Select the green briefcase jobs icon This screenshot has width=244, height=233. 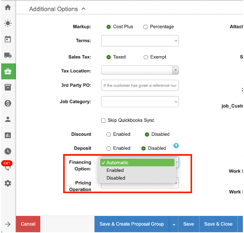[x=8, y=71]
